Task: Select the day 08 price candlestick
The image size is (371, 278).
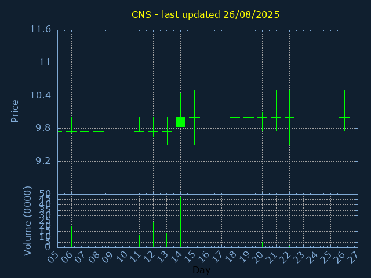Action: tap(99, 130)
